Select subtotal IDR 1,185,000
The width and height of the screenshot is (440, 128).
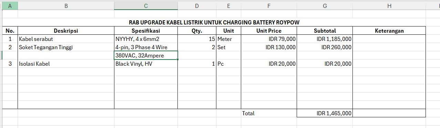(x=325, y=39)
